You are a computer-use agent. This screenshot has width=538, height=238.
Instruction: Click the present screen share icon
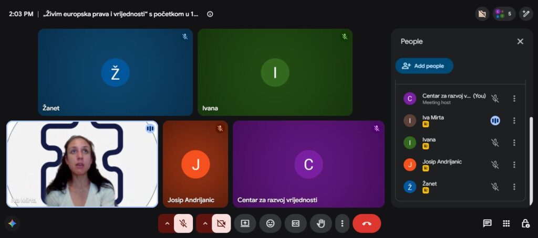245,224
